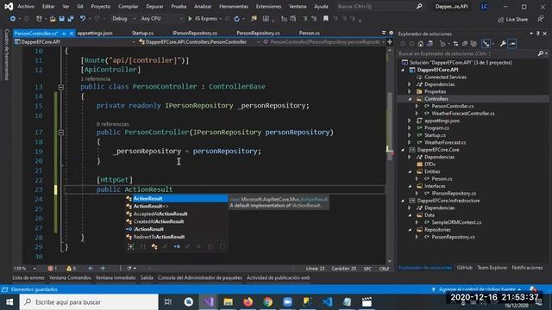Expand the Dependencias node under DapperEFCore.API
The width and height of the screenshot is (552, 310).
coord(410,84)
